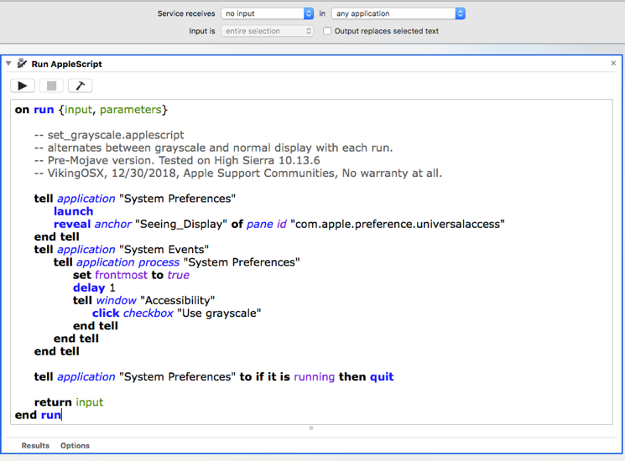
Task: Click the 'alternates between grayscale' comment line
Action: tap(214, 148)
